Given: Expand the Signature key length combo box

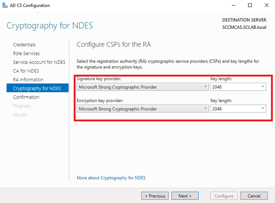Looking at the screenshot, I should (x=238, y=87).
